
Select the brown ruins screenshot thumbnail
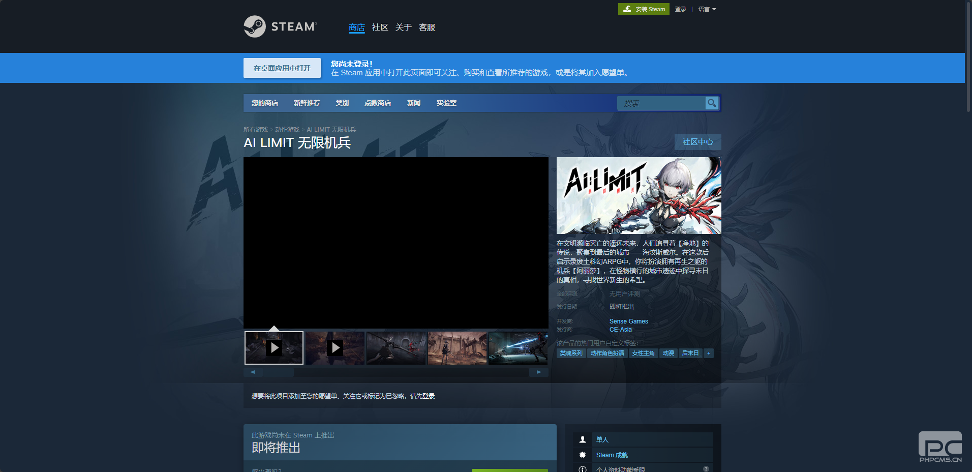[x=457, y=348]
